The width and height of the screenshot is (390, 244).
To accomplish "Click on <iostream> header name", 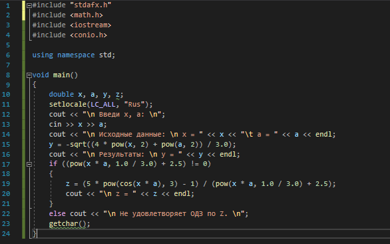I will tap(91, 25).
